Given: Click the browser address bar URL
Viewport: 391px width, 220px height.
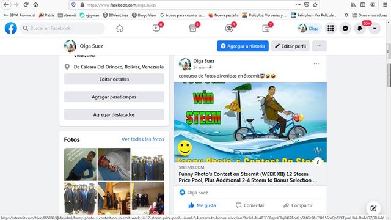Looking at the screenshot, I should point(122,5).
